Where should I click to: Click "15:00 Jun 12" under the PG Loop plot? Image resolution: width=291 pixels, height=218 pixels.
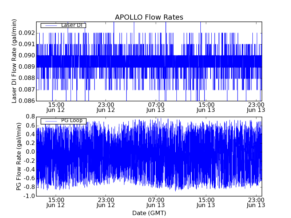[x=56, y=203]
